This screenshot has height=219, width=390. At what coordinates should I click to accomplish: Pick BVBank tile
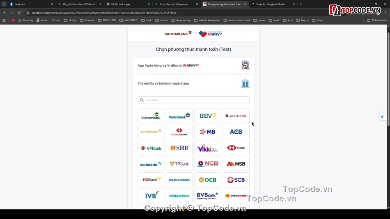(x=208, y=196)
